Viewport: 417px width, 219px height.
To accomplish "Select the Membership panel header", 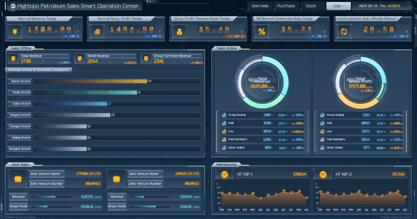I will pyautogui.click(x=226, y=164).
